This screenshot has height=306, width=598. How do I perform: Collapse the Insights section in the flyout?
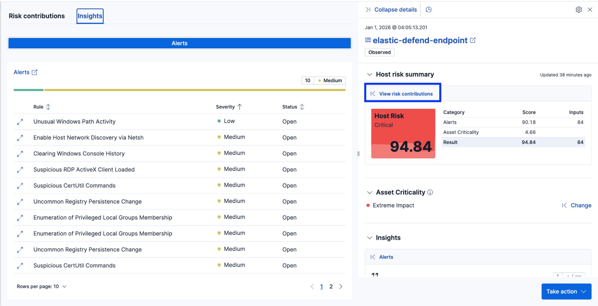coord(370,238)
